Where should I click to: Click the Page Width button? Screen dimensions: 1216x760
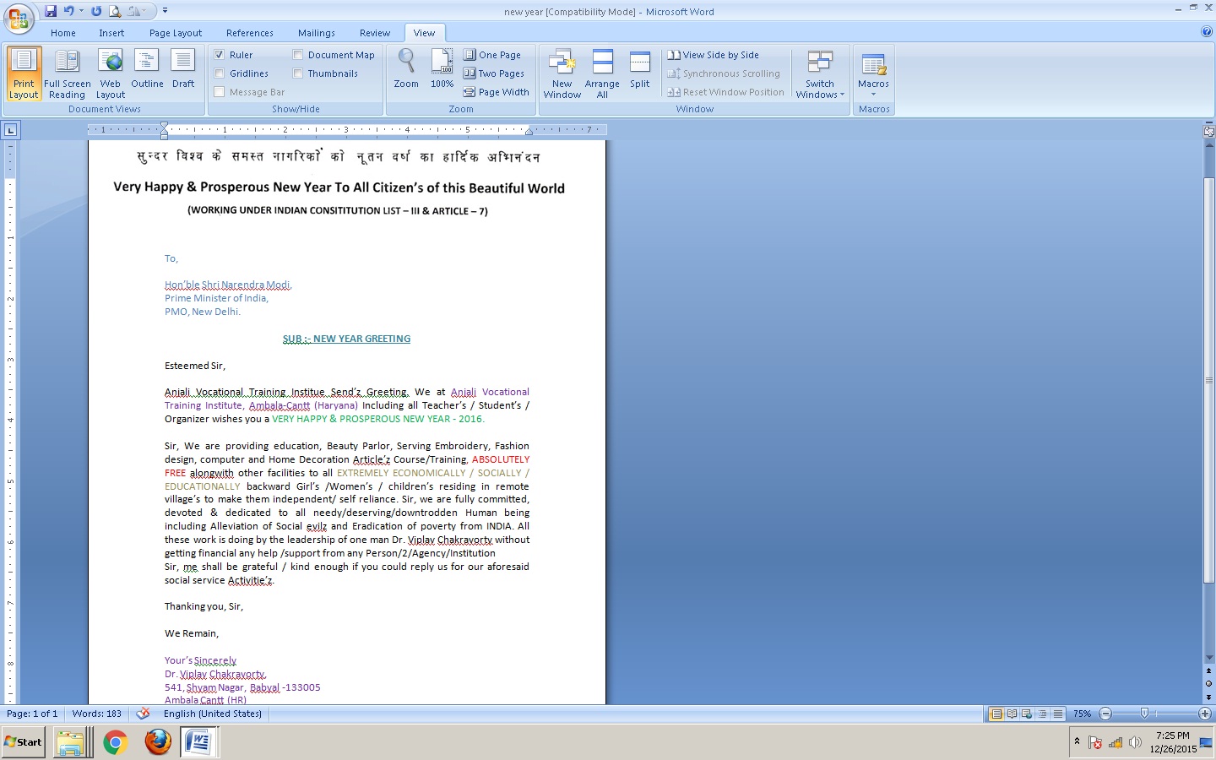coord(497,92)
